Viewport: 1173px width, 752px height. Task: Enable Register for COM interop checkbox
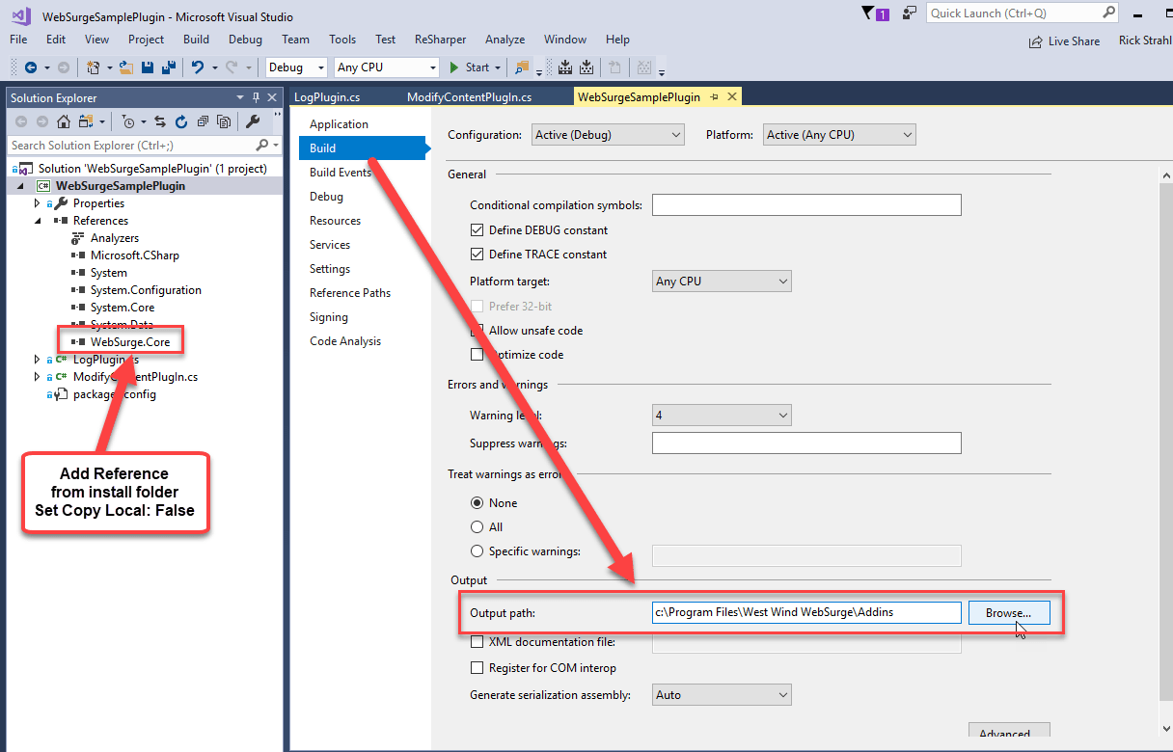click(x=477, y=668)
